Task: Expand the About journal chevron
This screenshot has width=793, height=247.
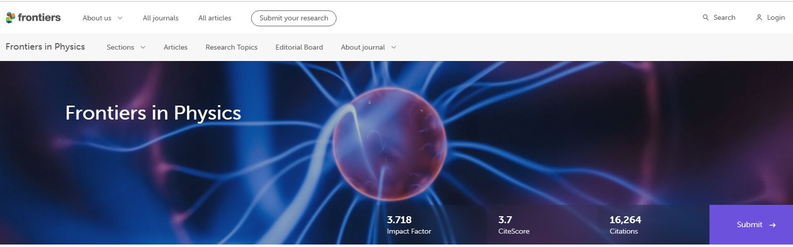Action: [394, 48]
